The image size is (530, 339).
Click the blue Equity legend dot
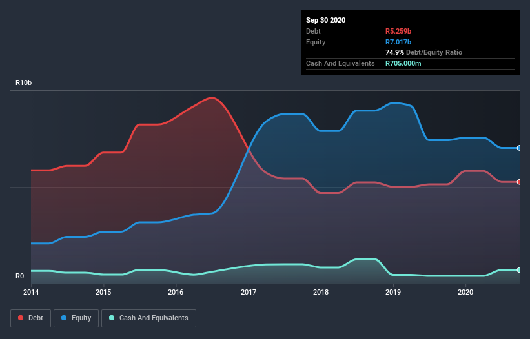pyautogui.click(x=64, y=318)
